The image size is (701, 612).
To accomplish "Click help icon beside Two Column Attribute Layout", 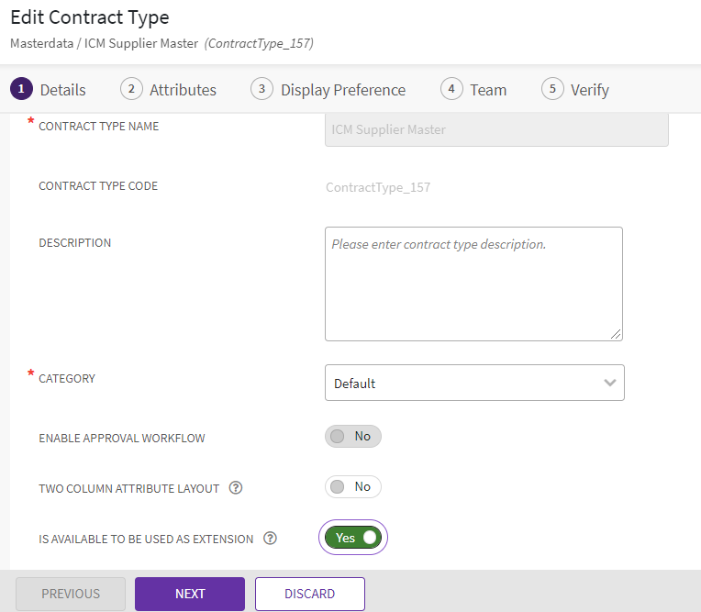I will click(x=236, y=488).
